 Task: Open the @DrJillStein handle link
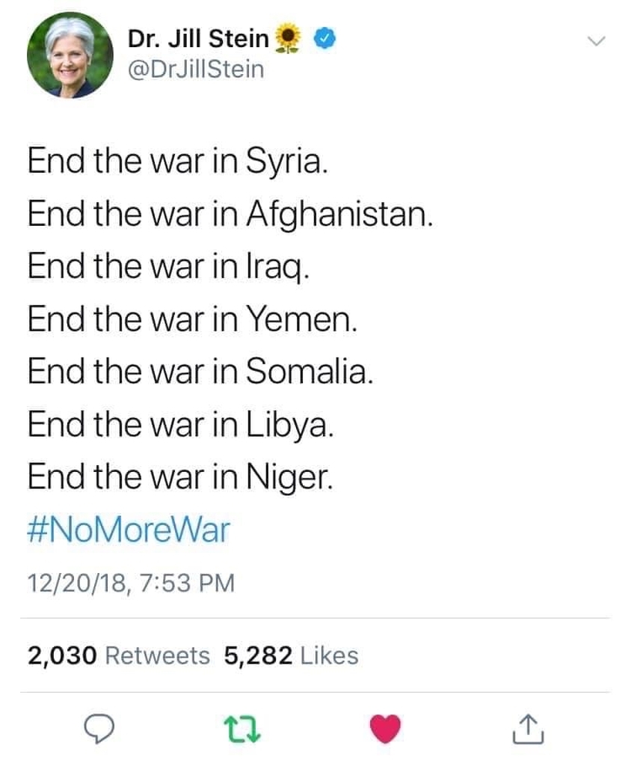tap(196, 70)
